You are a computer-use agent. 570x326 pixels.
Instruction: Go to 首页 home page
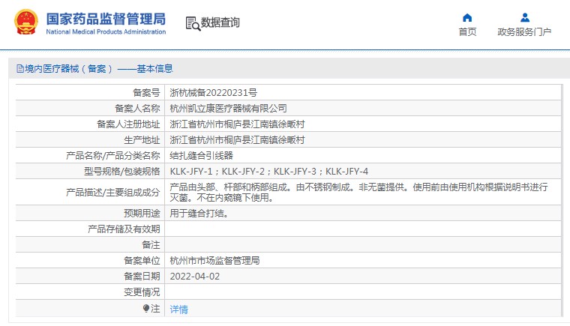(x=467, y=32)
